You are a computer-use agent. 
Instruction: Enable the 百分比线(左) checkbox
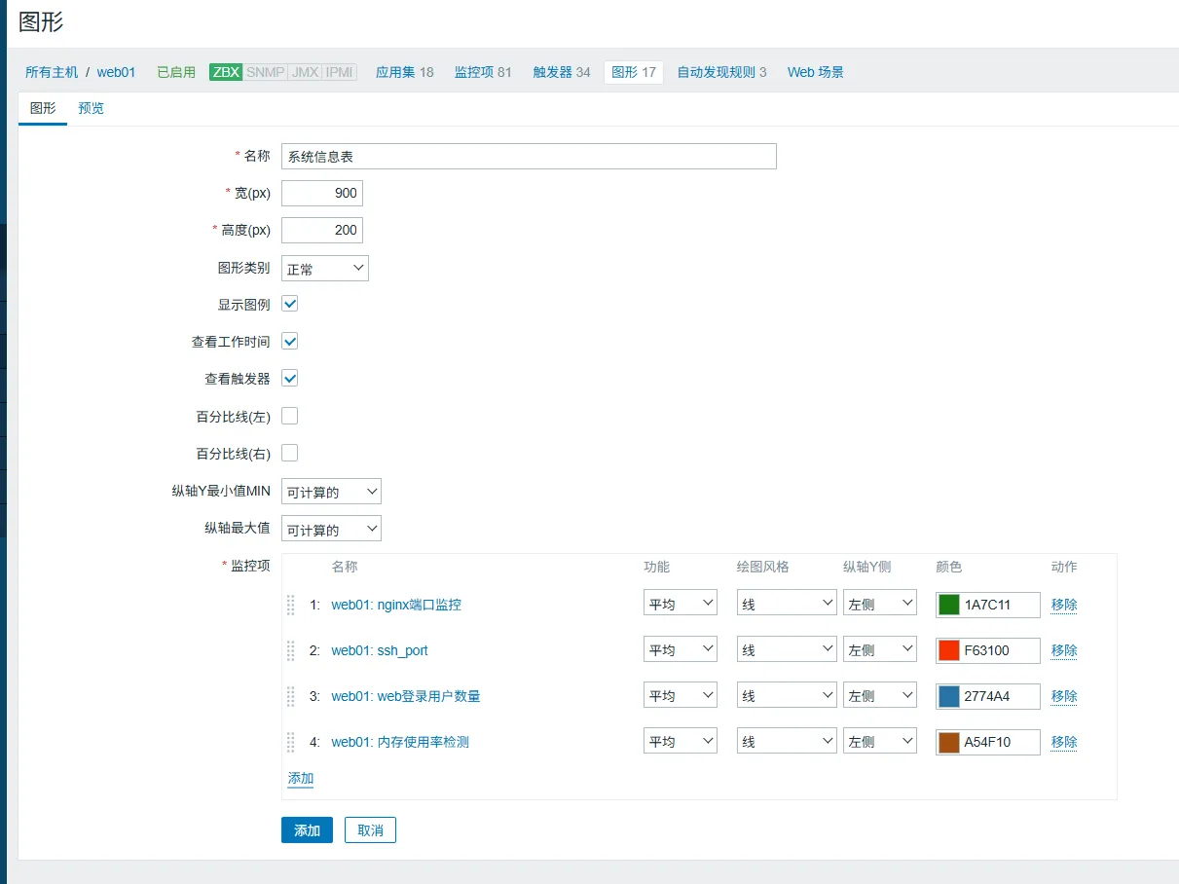(x=289, y=416)
